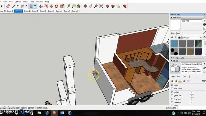
Task: Select the pink Eraser tool
Action: click(8, 6)
